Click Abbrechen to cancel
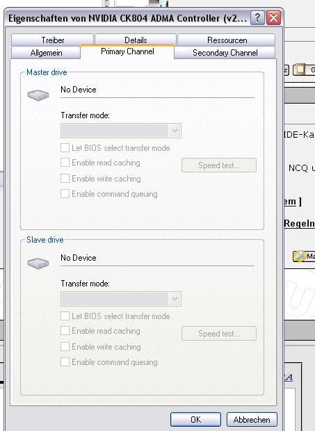Image resolution: width=315 pixels, height=431 pixels. [x=252, y=419]
